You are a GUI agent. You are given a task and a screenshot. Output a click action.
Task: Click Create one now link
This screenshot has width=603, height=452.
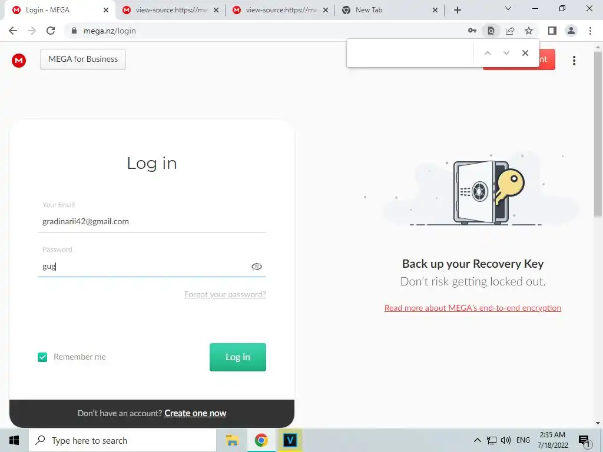[x=196, y=413]
